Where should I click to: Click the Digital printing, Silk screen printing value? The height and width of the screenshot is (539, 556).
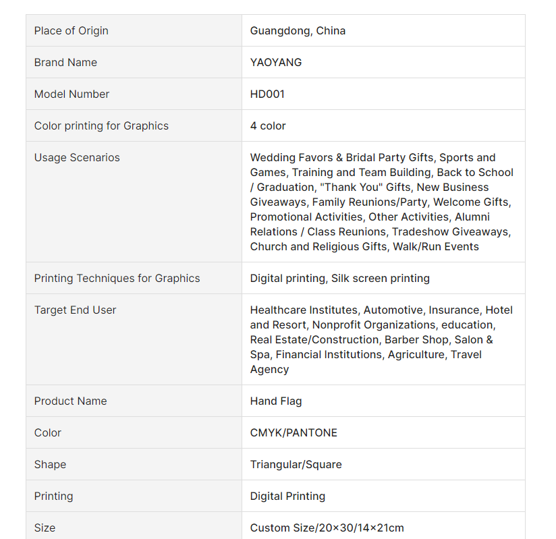pos(339,279)
